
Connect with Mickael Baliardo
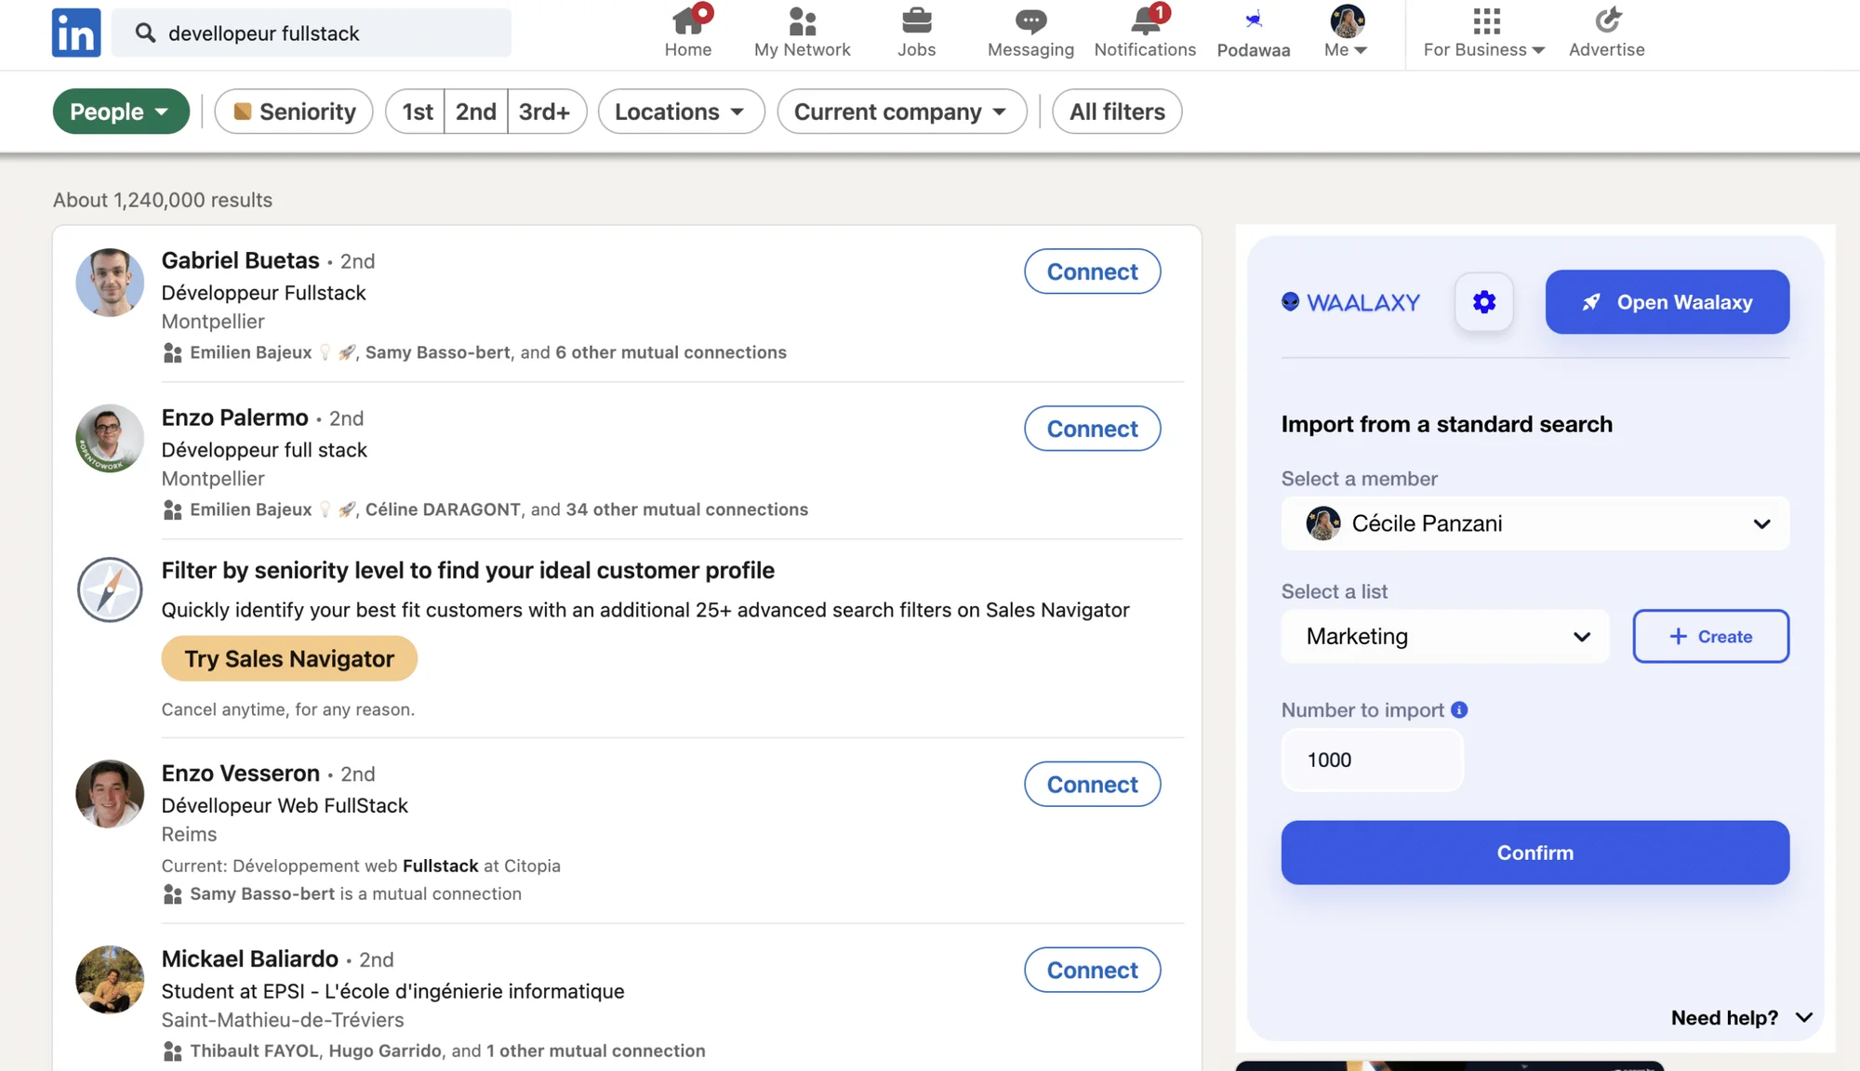click(x=1092, y=970)
